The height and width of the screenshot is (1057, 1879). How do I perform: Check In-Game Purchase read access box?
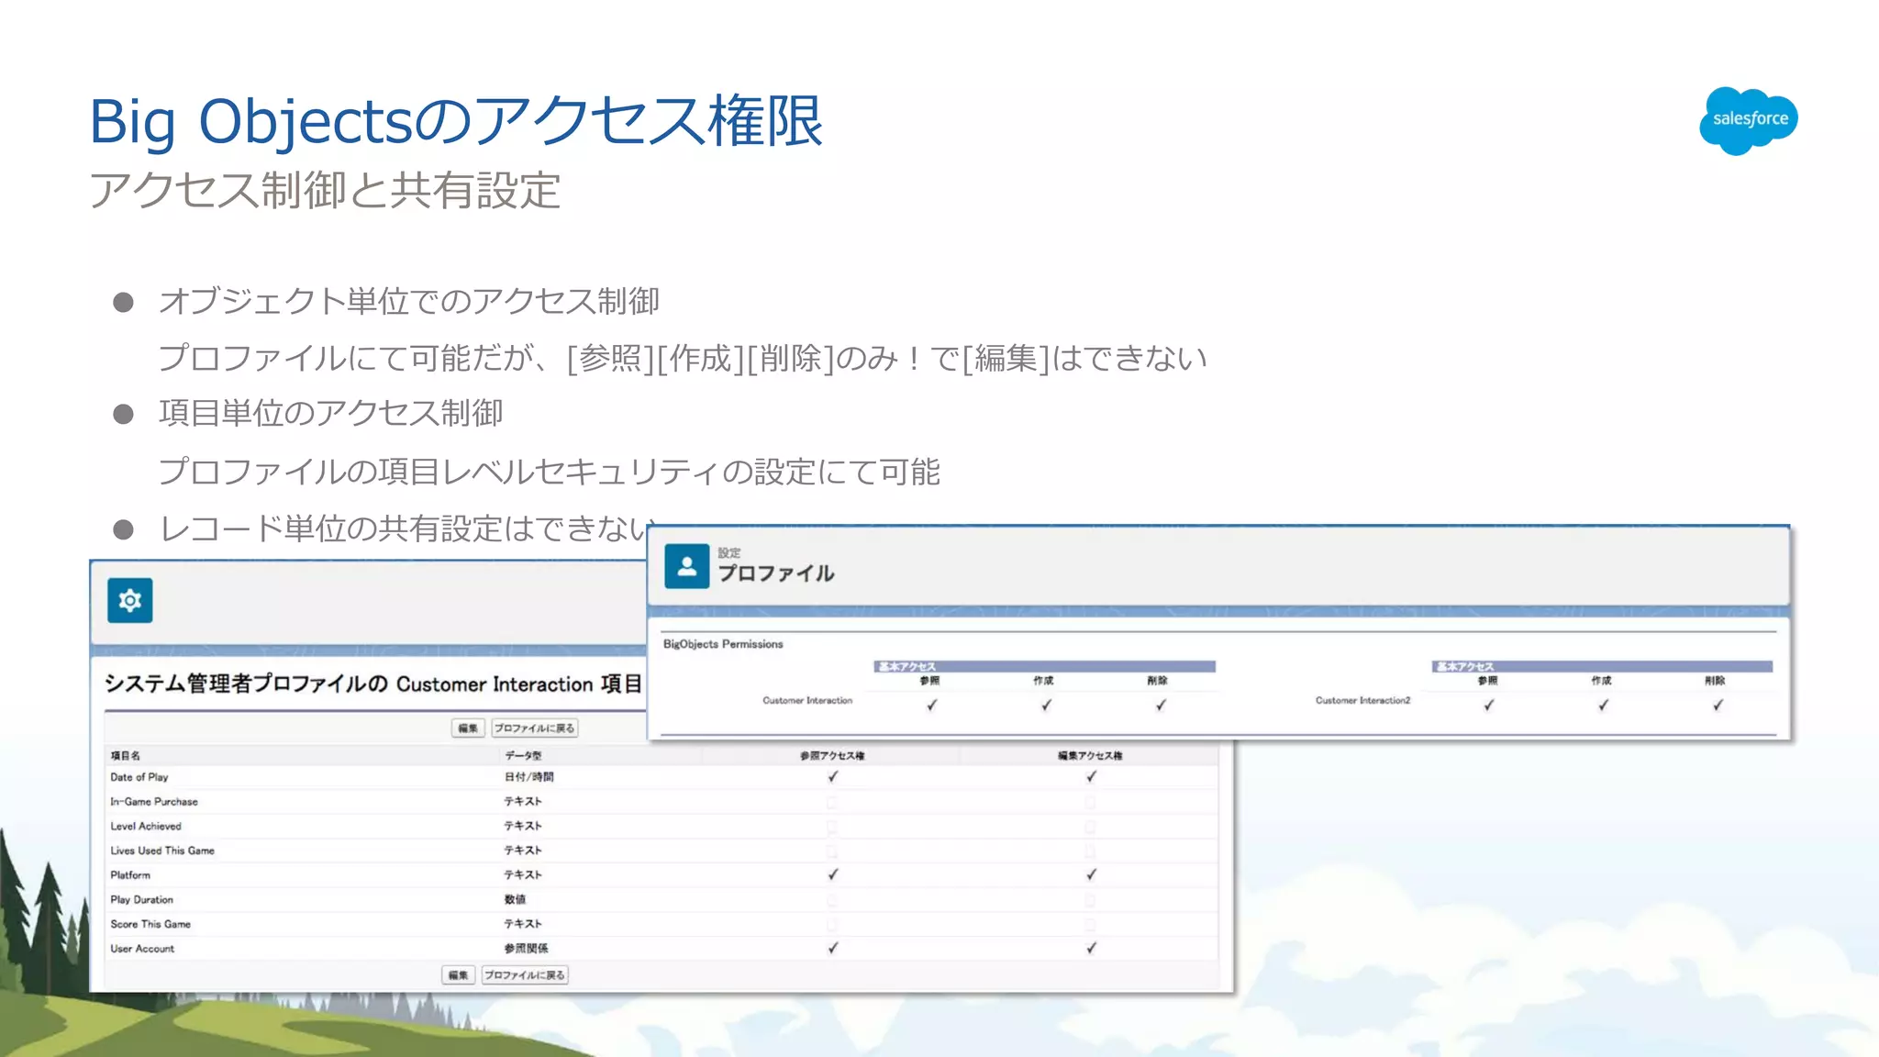pyautogui.click(x=832, y=802)
